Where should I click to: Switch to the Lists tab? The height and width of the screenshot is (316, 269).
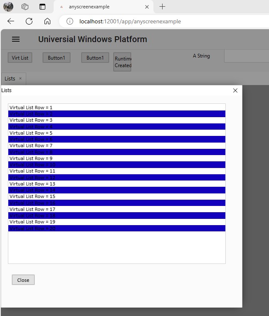pyautogui.click(x=10, y=78)
